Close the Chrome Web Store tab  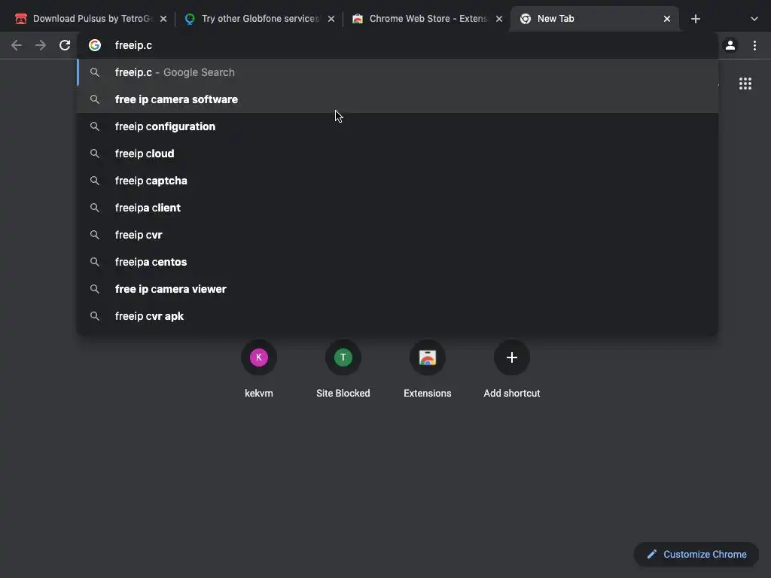click(x=498, y=19)
